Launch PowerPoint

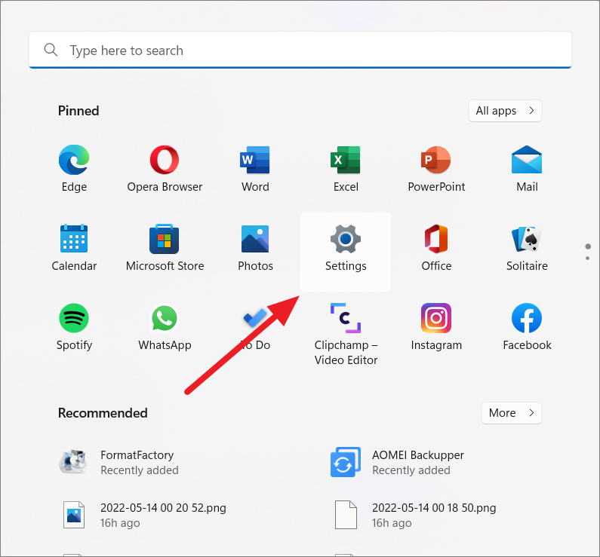[x=436, y=169]
